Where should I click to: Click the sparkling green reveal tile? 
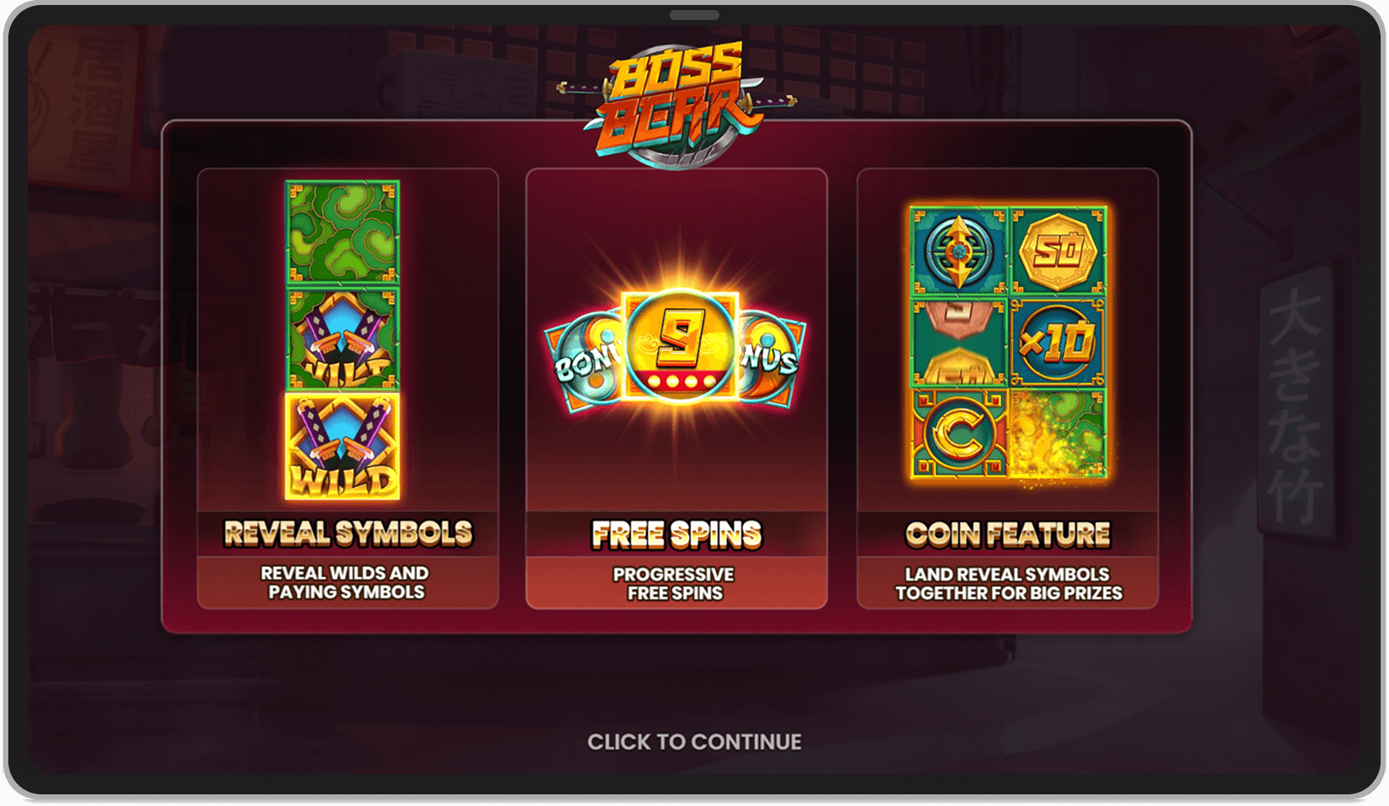click(1058, 433)
